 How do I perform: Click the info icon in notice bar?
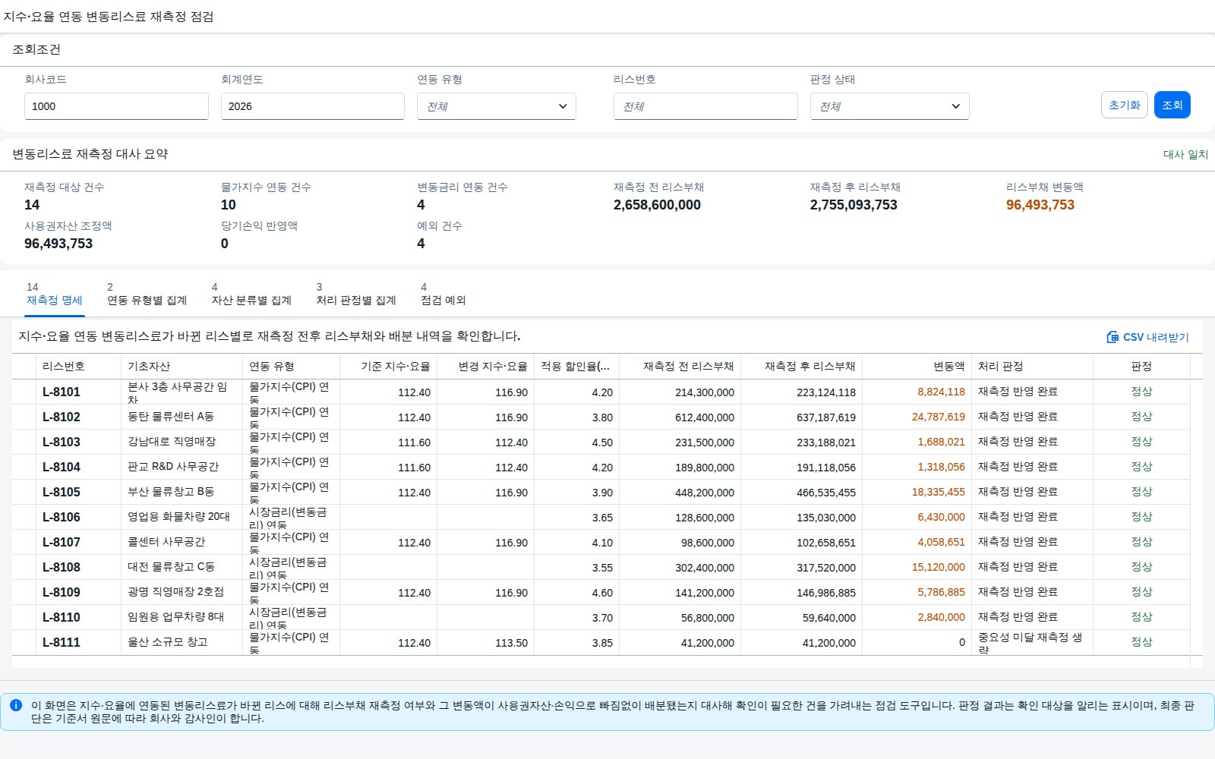point(16,705)
